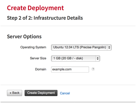Click the 'Step 2 of 2' heading text
This screenshot has width=136, height=103.
(x=20, y=18)
